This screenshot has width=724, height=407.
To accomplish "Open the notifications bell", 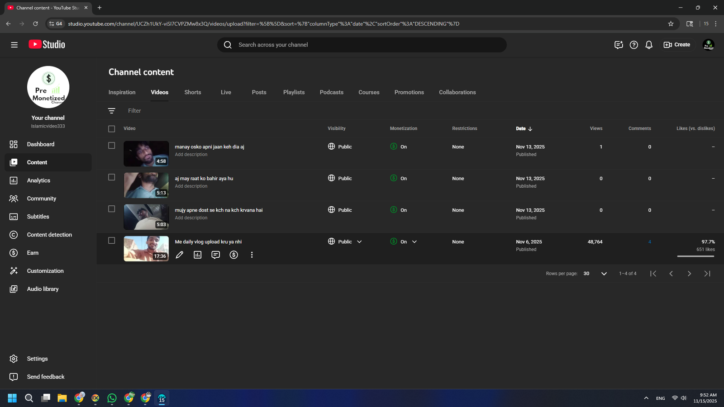I will (x=649, y=45).
